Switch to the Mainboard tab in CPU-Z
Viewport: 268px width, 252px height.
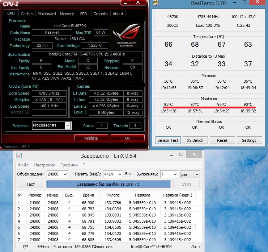[47, 14]
